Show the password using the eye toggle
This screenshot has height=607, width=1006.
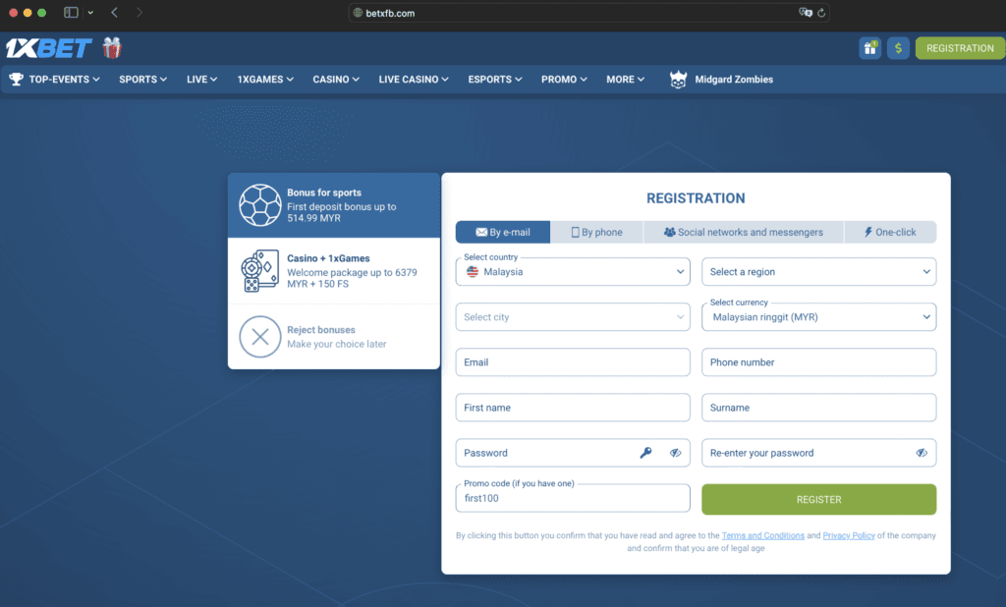click(x=674, y=453)
